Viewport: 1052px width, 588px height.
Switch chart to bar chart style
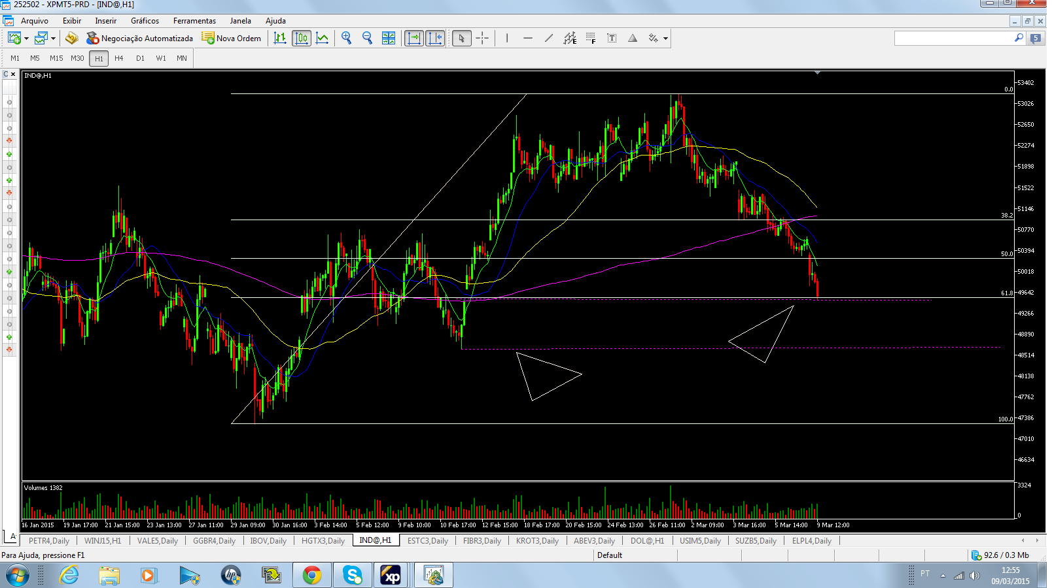click(280, 39)
